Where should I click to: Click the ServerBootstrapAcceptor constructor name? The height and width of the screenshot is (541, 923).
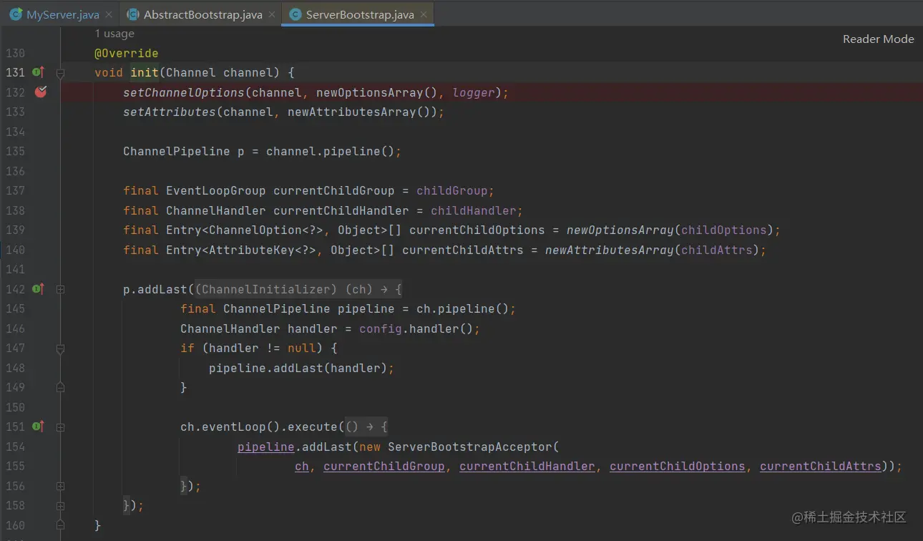coord(470,447)
